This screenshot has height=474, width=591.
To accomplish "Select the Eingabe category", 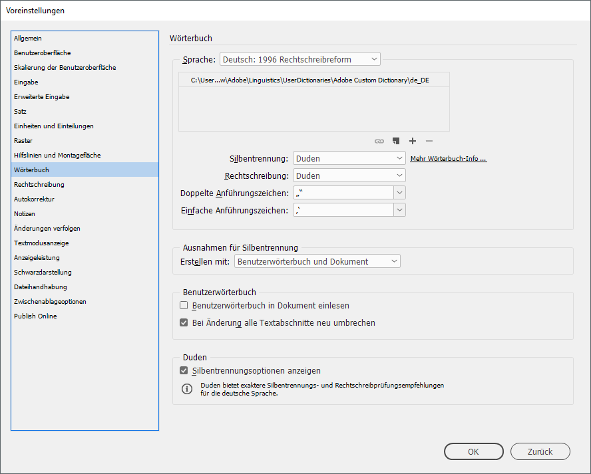I will pyautogui.click(x=85, y=82).
